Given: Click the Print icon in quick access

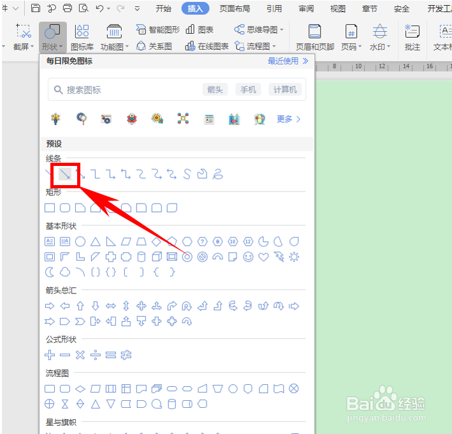Looking at the screenshot, I should coord(68,8).
